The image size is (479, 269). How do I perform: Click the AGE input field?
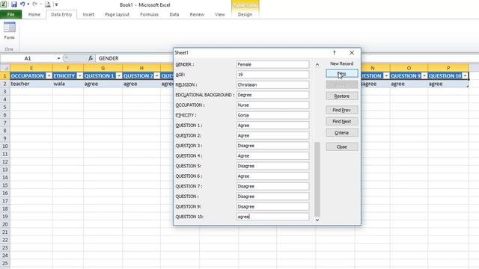[272, 75]
